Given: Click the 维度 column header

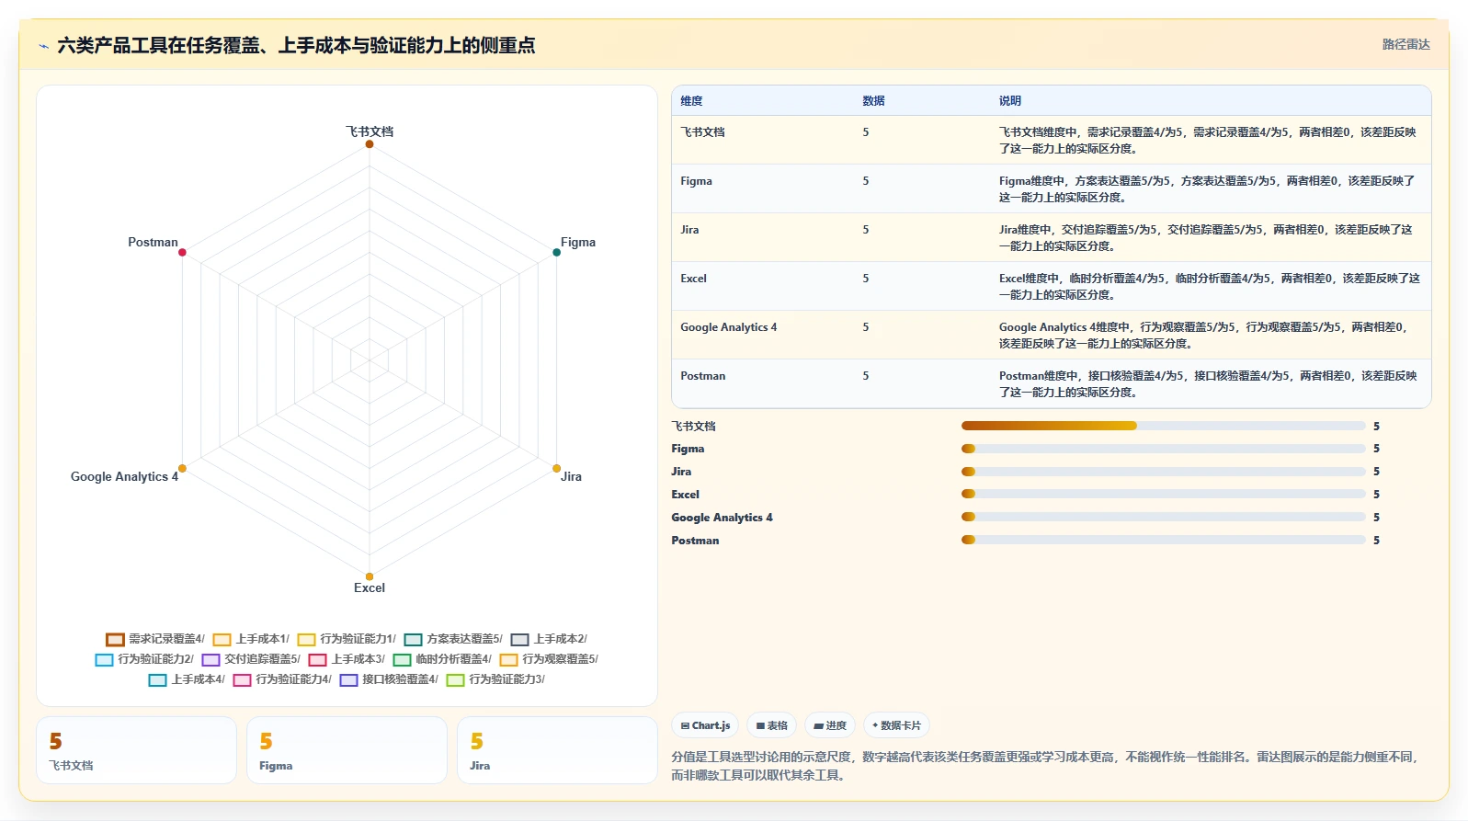Looking at the screenshot, I should [x=691, y=101].
